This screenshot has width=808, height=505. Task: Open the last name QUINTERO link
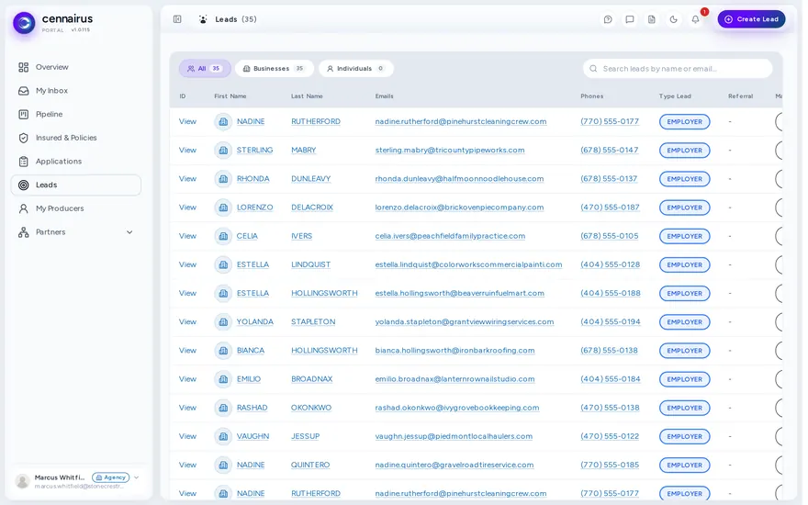pyautogui.click(x=310, y=465)
